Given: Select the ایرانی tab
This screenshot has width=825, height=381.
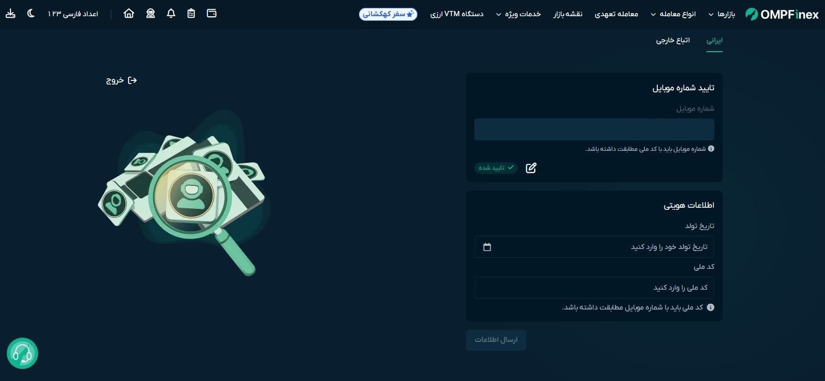Looking at the screenshot, I should pos(714,40).
